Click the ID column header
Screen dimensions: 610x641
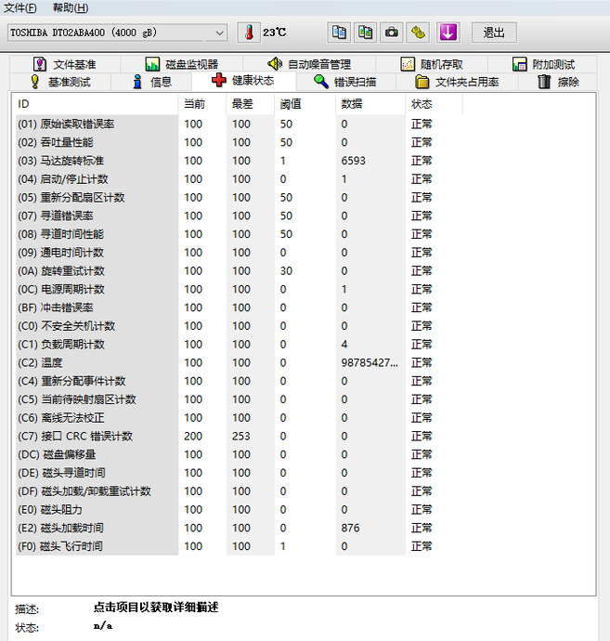[x=96, y=104]
